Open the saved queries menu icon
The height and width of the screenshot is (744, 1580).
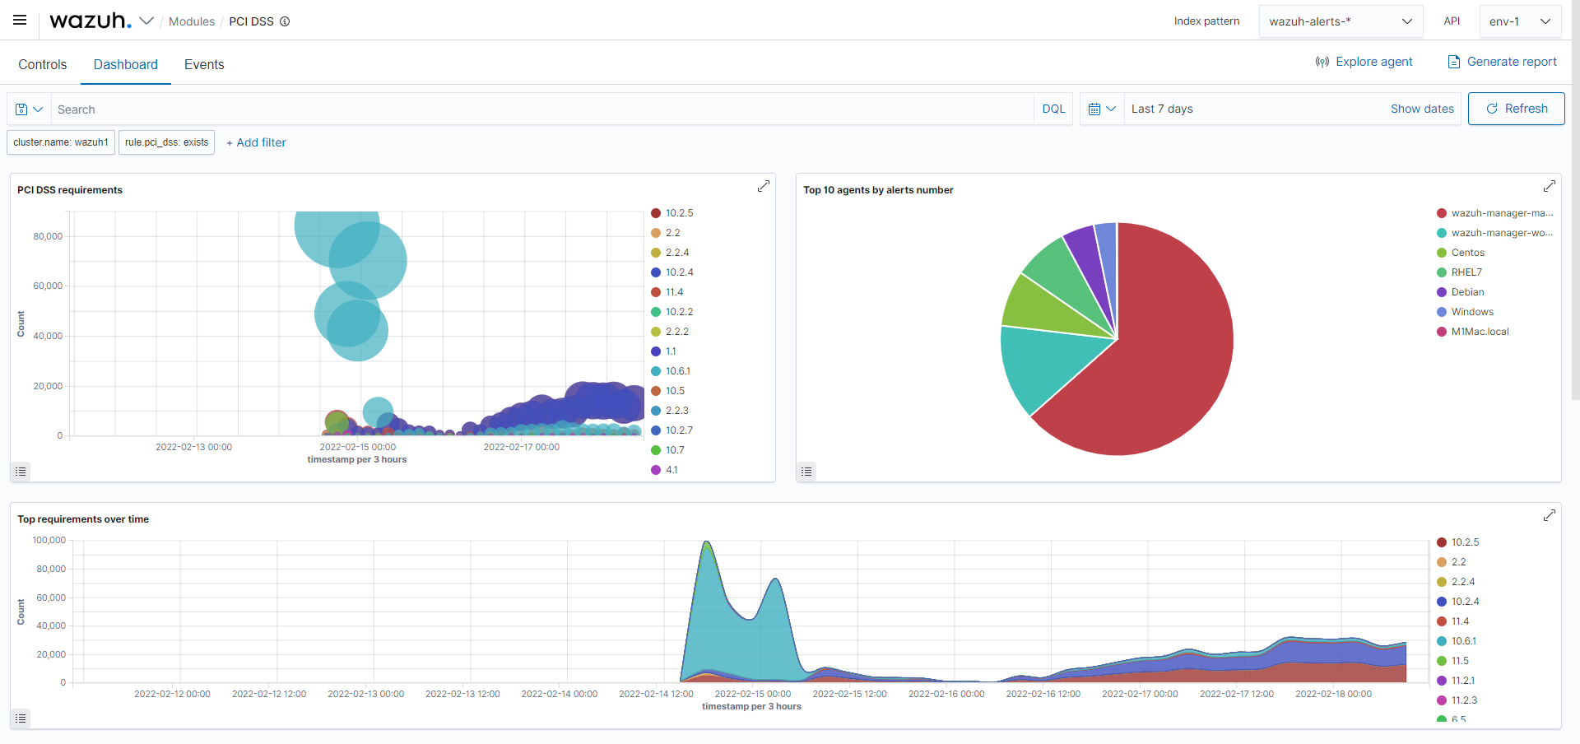point(29,109)
